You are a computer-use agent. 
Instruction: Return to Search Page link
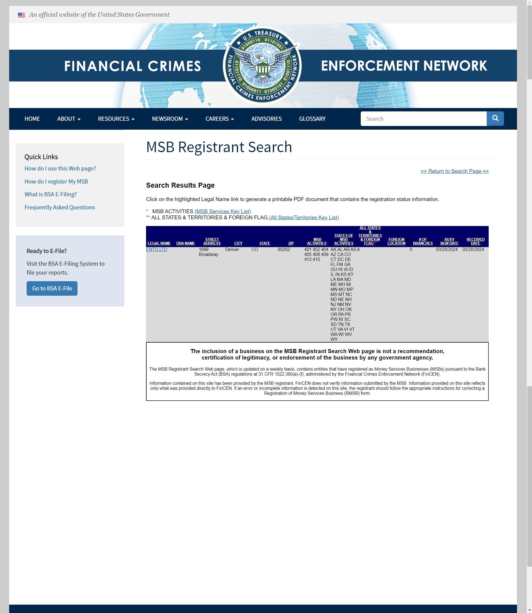coord(455,171)
